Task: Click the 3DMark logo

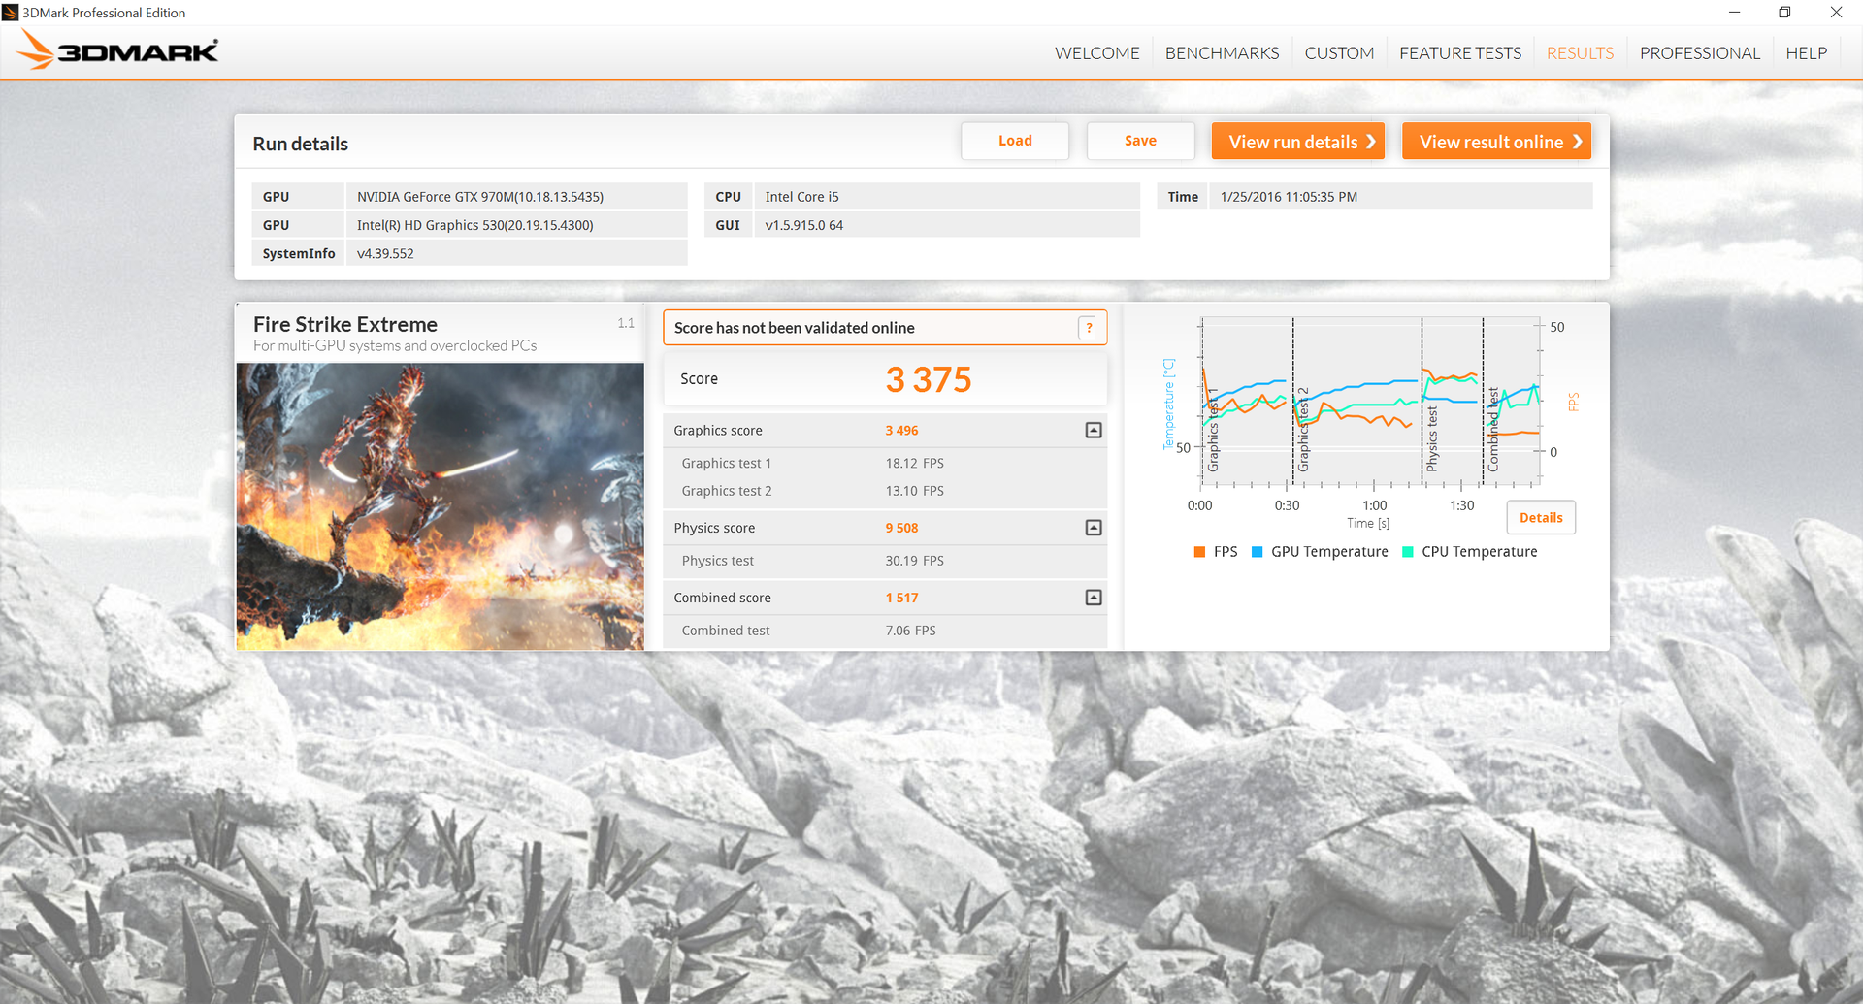Action: point(118,50)
